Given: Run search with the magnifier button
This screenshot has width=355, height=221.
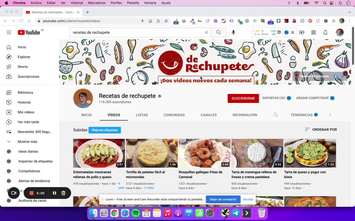Looking at the screenshot, I should (218, 33).
